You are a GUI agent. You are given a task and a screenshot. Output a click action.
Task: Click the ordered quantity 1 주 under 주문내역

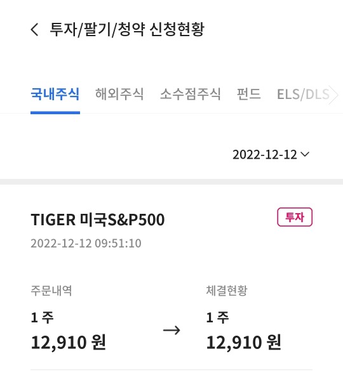point(42,318)
